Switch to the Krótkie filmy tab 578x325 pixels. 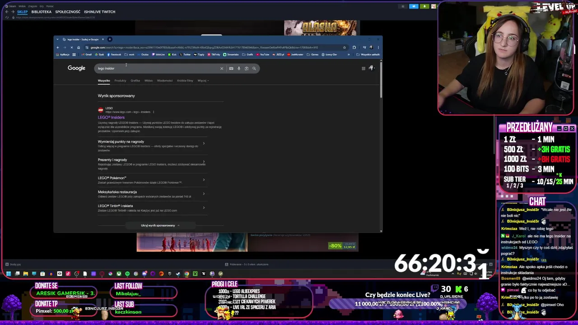pos(185,81)
